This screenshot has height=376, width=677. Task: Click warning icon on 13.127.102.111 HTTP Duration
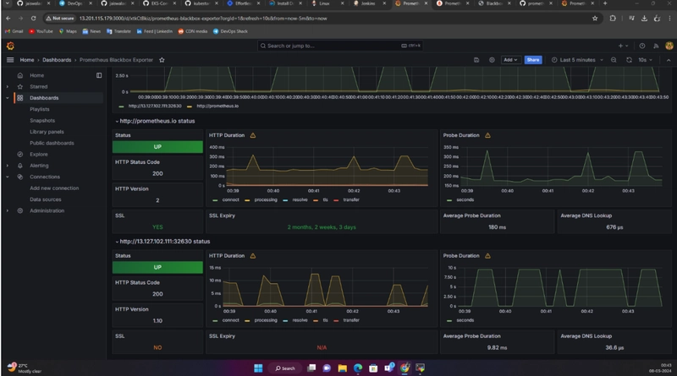(x=253, y=256)
